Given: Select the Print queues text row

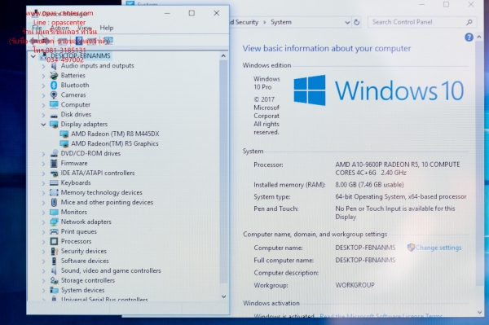Looking at the screenshot, I should coord(79,231).
